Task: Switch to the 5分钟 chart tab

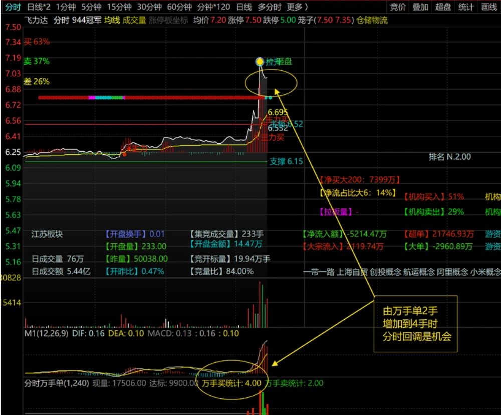Action: coord(91,7)
